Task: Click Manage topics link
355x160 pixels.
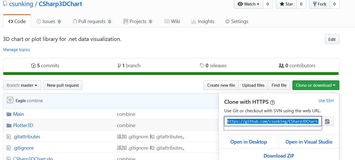Action: tap(16, 50)
